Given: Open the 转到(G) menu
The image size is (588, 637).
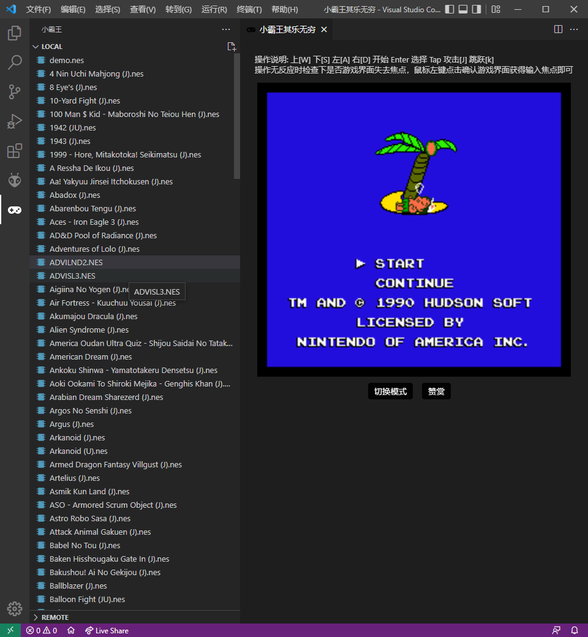Looking at the screenshot, I should click(x=178, y=9).
